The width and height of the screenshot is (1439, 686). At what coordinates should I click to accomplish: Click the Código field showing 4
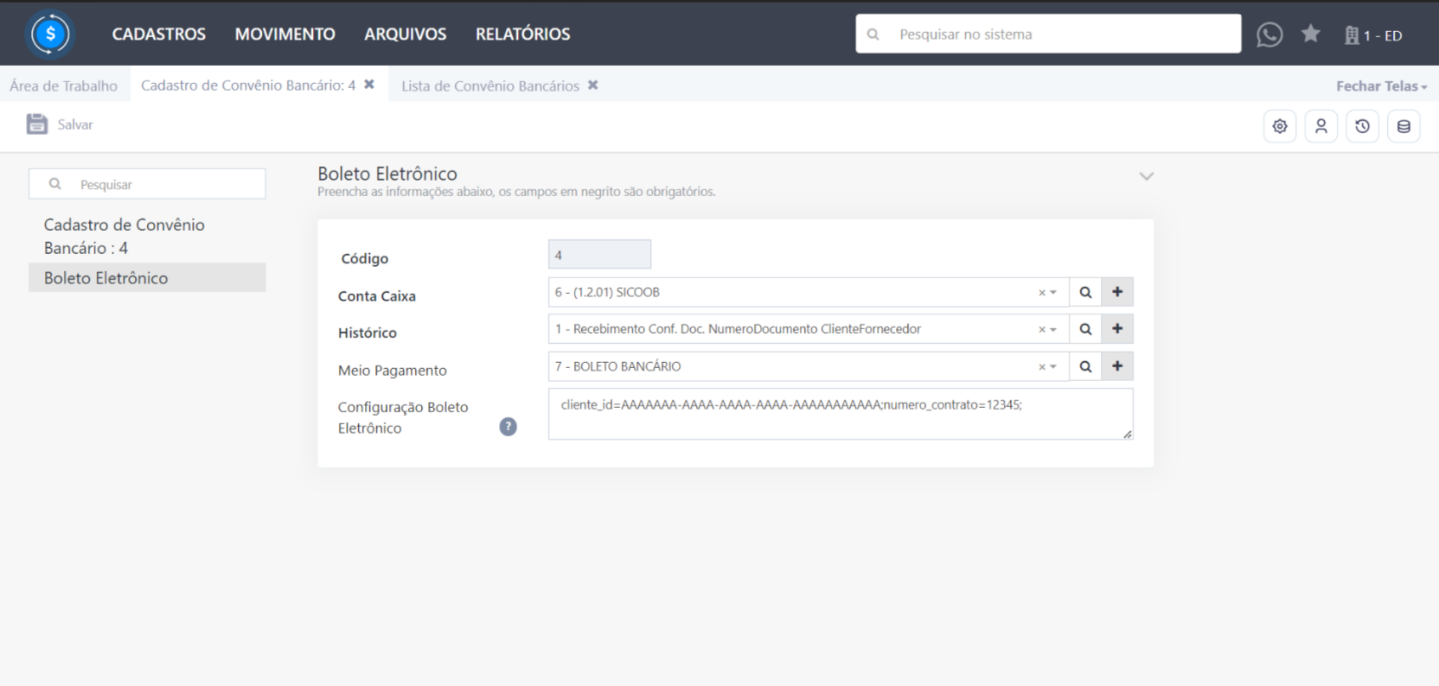599,255
